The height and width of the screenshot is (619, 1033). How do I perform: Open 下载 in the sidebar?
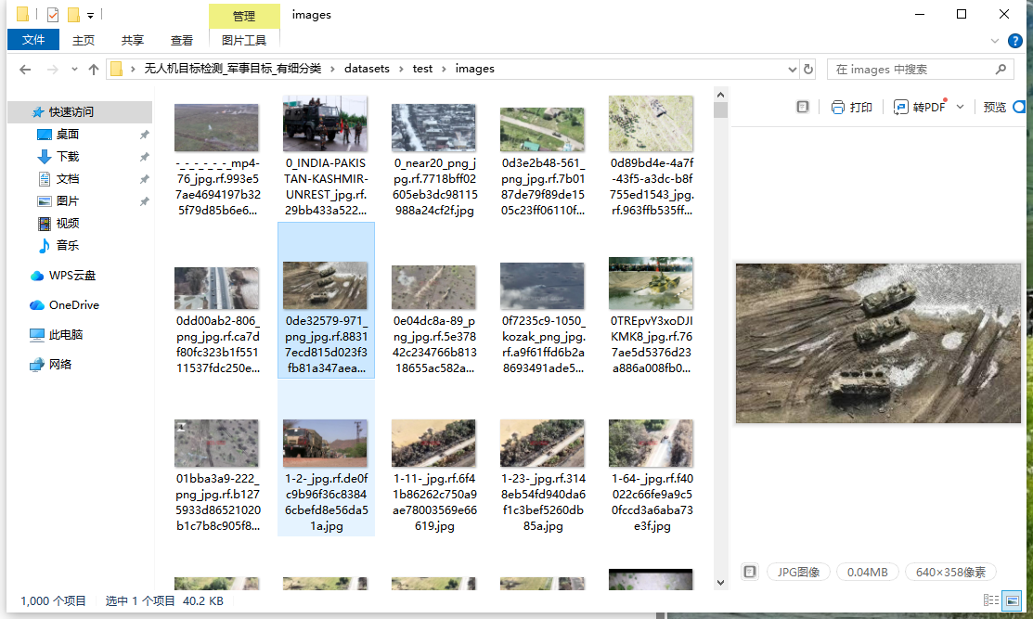click(67, 157)
